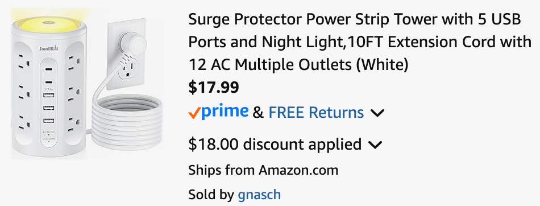Screen dimensions: 540x206
Task: Open the gnasch seller link
Action: [x=259, y=195]
